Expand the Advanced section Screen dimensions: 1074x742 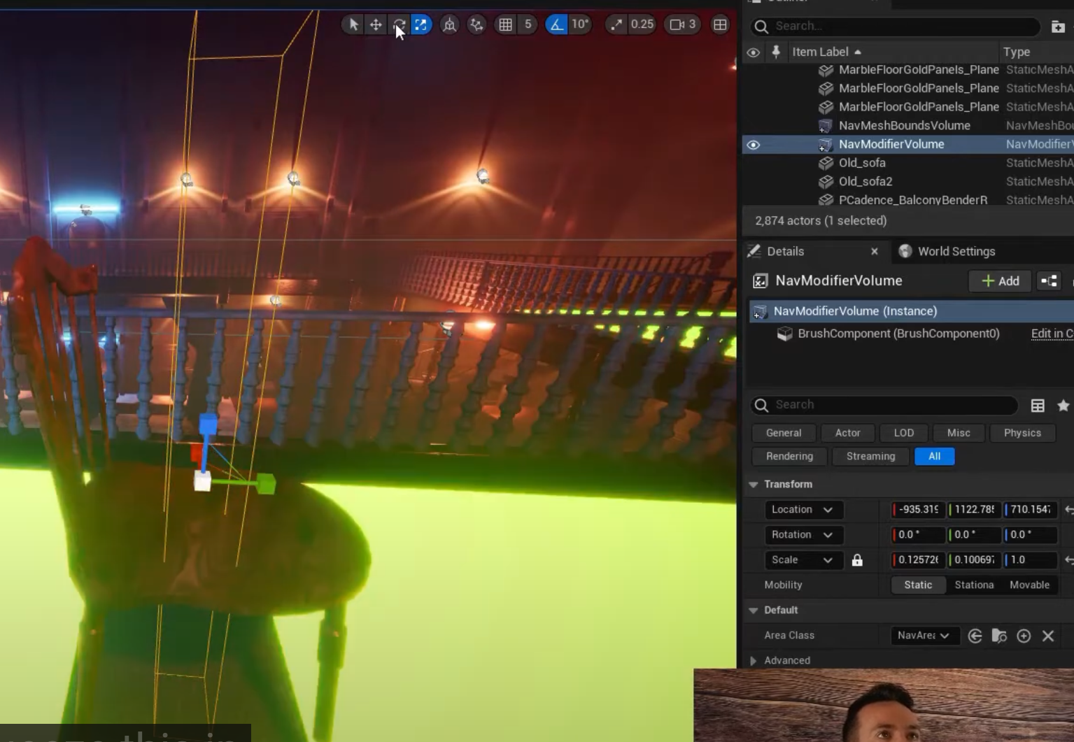tap(753, 660)
